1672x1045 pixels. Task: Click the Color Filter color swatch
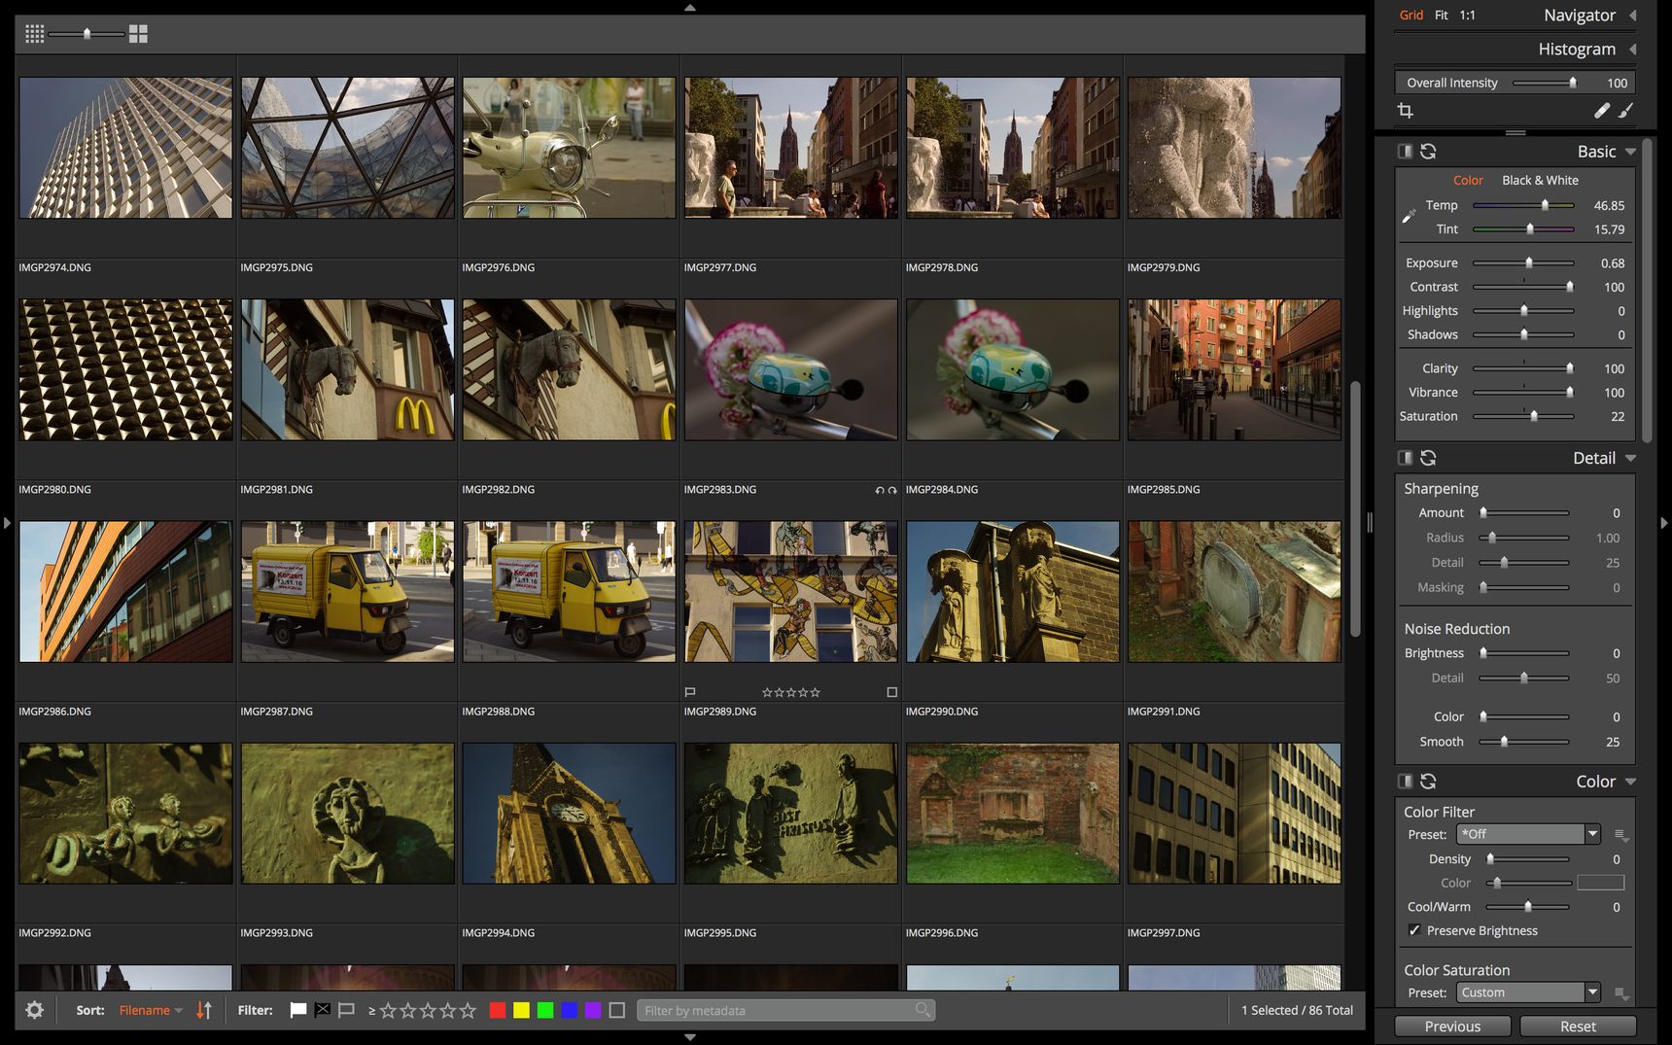(1600, 883)
